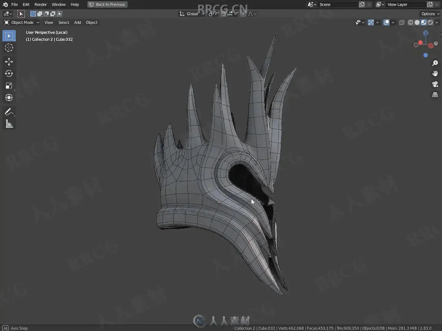The width and height of the screenshot is (442, 331).
Task: Click the 'Collection 2 | Cube.032' viewport label
Action: [52, 39]
